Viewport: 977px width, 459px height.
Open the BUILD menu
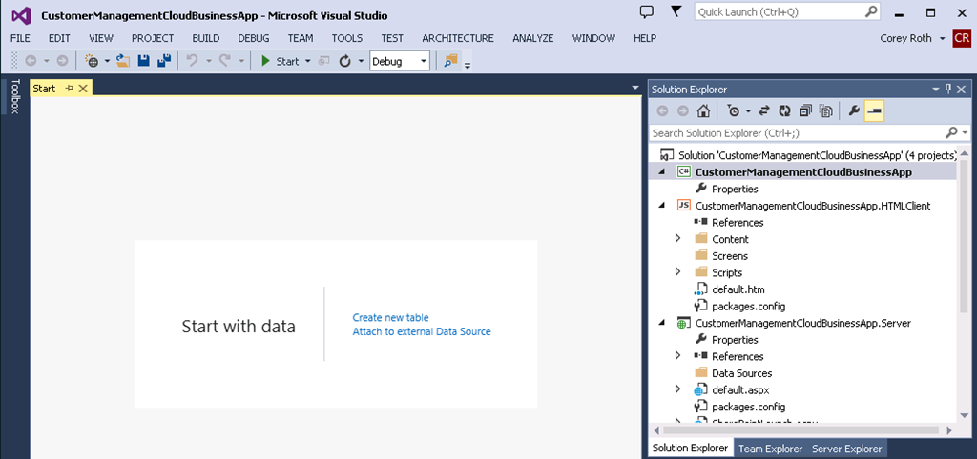coord(206,38)
